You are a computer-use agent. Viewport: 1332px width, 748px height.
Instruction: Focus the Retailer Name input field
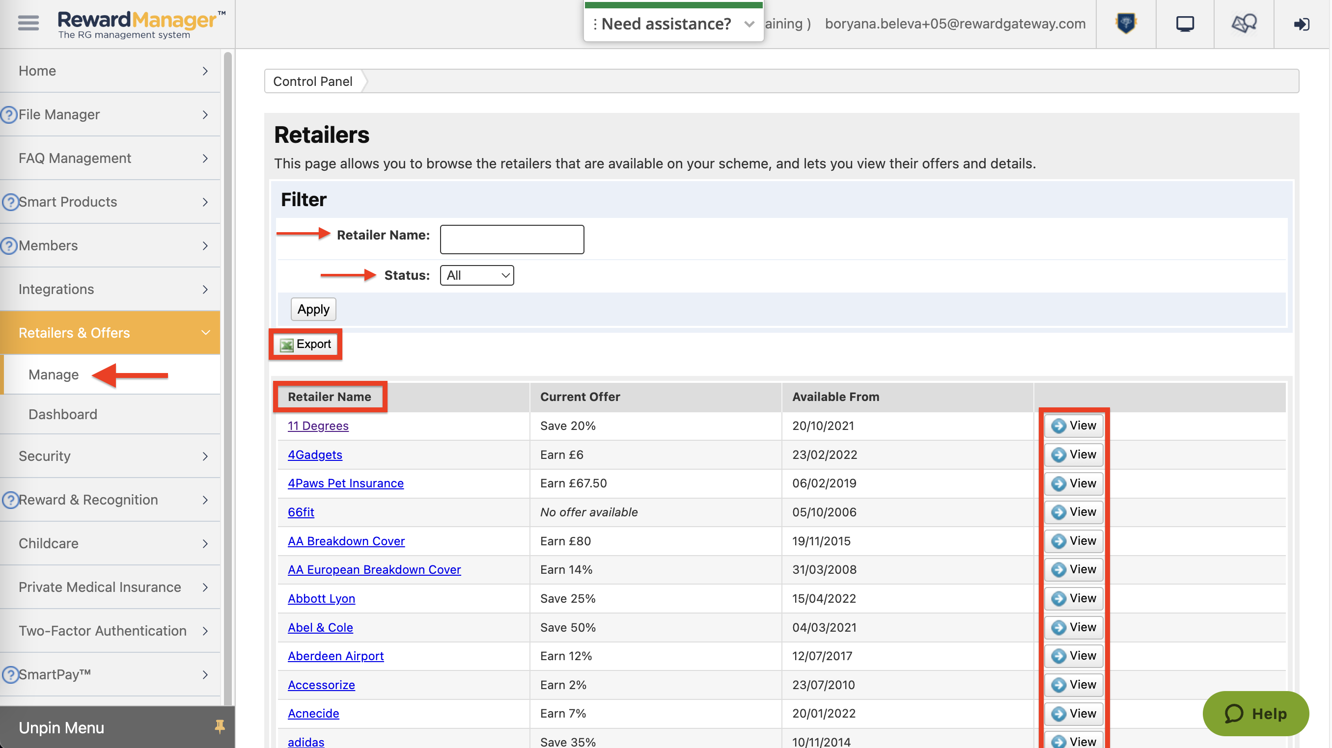512,239
